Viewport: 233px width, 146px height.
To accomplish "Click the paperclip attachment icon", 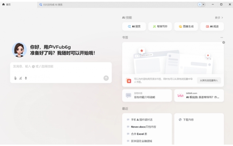I will (15, 78).
